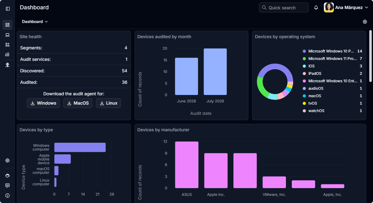373x203 pixels.
Task: Click the face icon in the lower sidebar
Action: [x=7, y=176]
